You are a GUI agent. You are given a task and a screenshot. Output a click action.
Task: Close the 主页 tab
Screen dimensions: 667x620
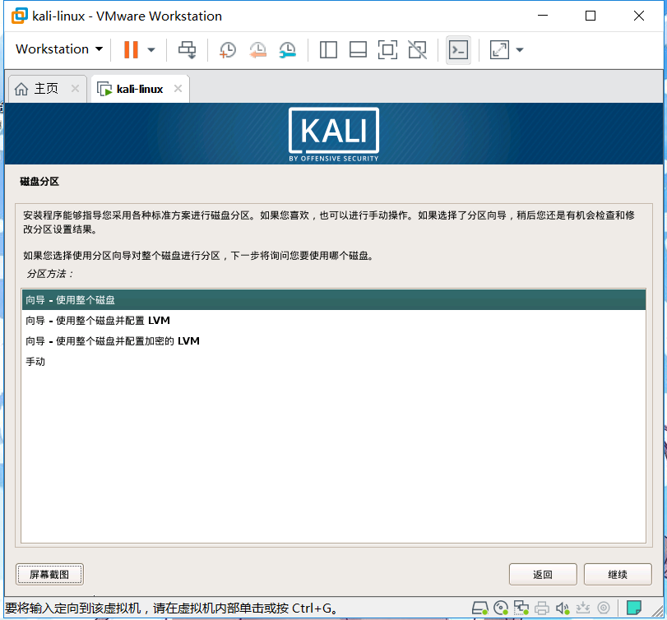tap(76, 89)
